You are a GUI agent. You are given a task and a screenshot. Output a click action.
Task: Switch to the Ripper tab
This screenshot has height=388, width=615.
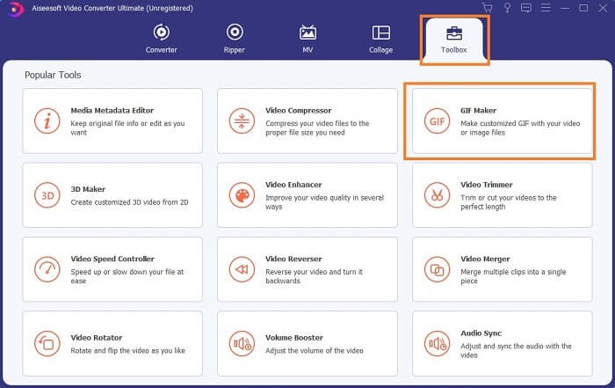pos(235,39)
